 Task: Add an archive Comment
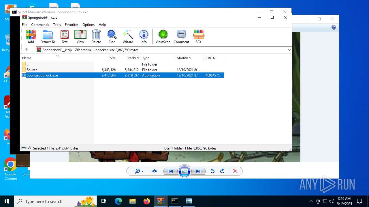181,37
